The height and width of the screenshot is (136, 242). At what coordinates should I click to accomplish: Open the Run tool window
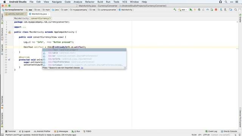click(76, 131)
